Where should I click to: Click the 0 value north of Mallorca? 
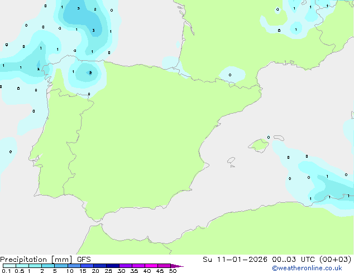coord(269,138)
